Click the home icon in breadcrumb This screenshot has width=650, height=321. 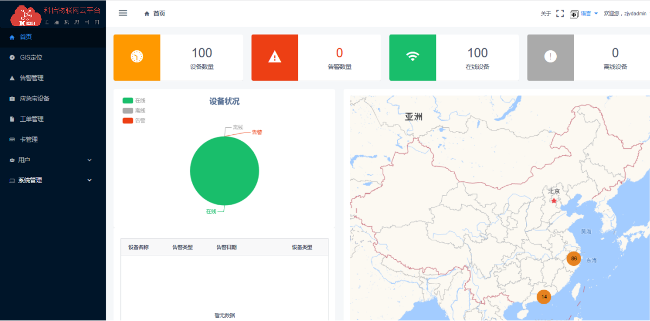click(147, 14)
